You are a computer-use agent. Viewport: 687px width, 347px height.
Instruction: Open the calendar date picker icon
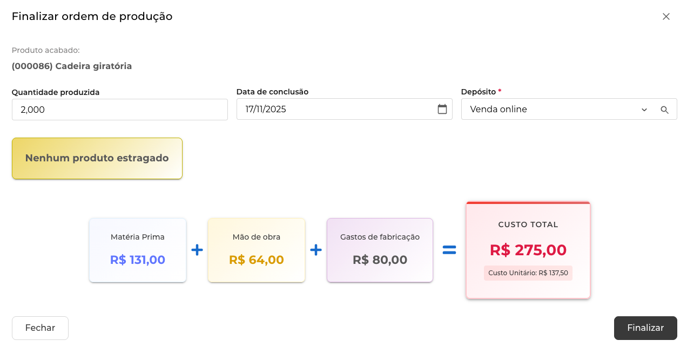tap(442, 109)
